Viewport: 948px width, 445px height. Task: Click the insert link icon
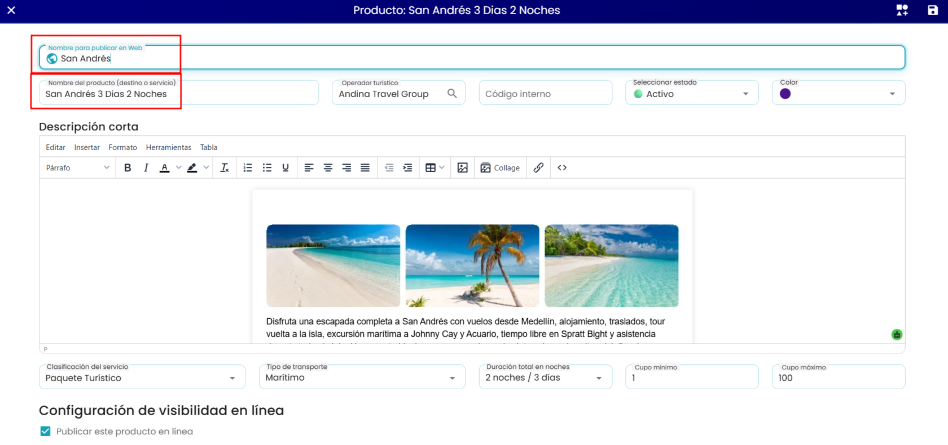pyautogui.click(x=539, y=168)
